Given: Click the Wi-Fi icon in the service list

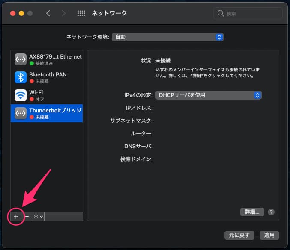Looking at the screenshot, I should click(x=21, y=95).
